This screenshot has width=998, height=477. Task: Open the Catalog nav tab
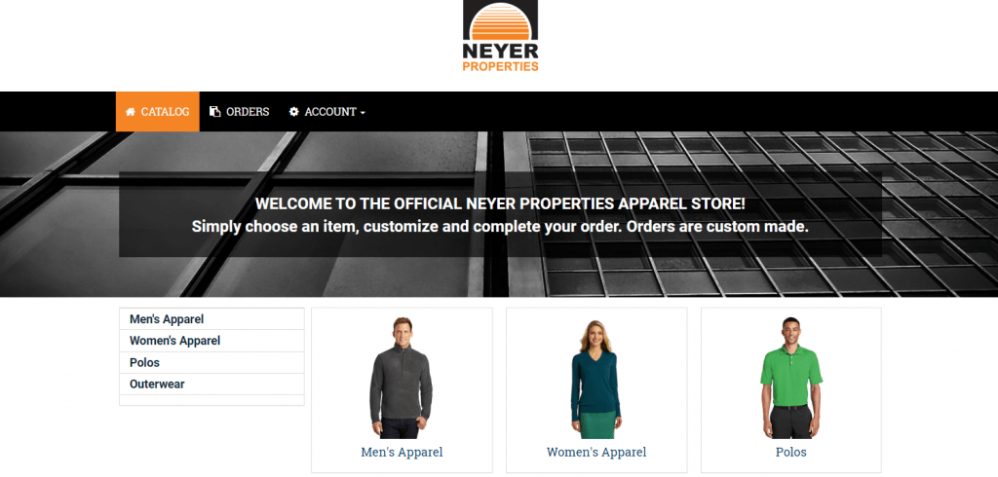(157, 111)
